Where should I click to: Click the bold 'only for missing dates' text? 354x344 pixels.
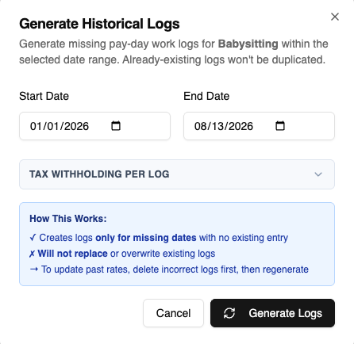(146, 238)
